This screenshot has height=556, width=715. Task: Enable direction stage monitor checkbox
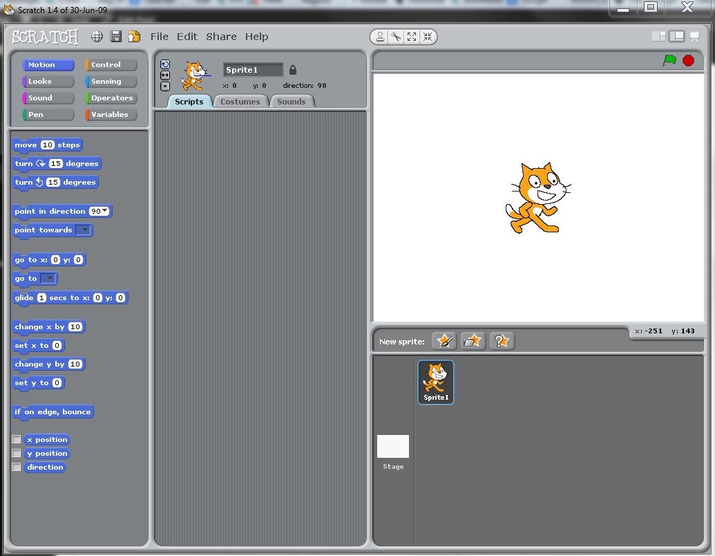[x=17, y=467]
